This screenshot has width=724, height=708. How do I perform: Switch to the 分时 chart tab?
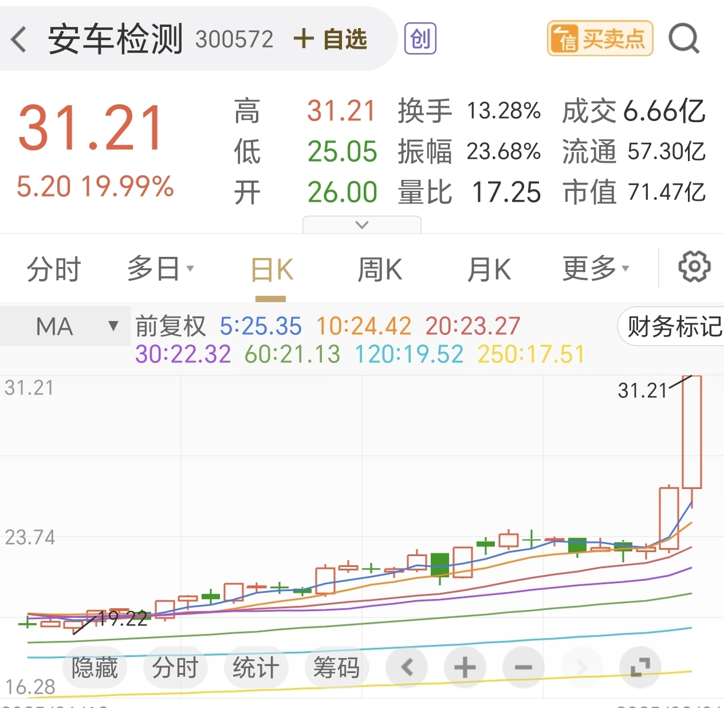(54, 269)
